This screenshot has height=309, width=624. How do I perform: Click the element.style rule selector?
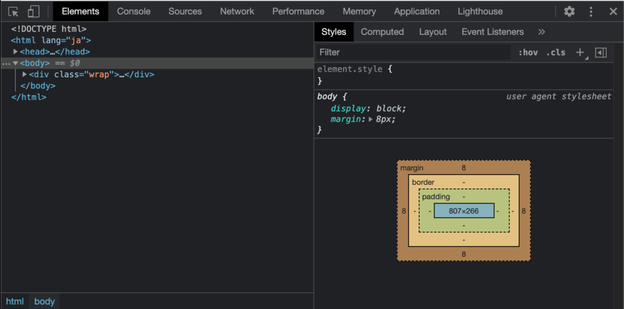point(350,69)
